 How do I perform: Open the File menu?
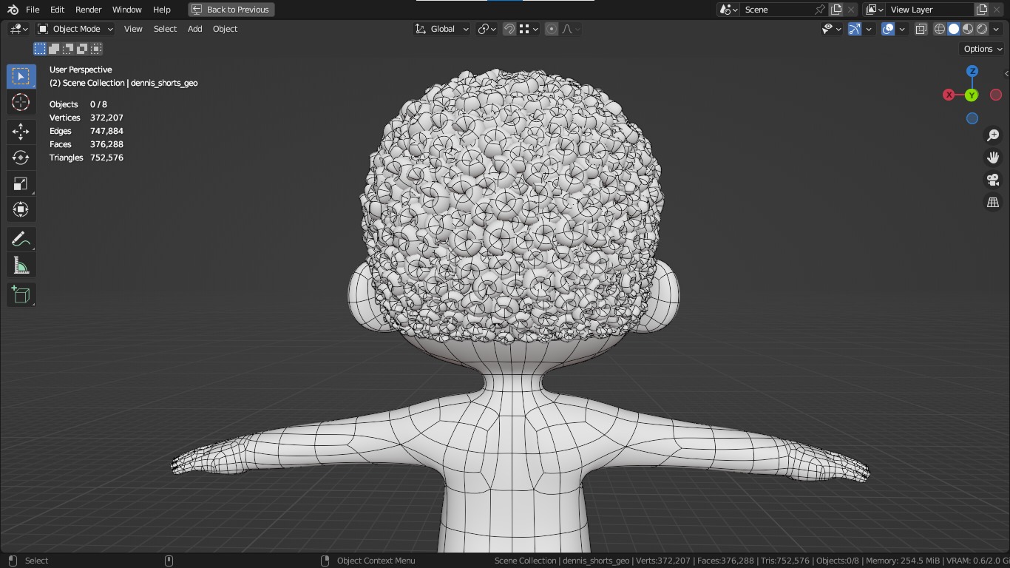33,10
